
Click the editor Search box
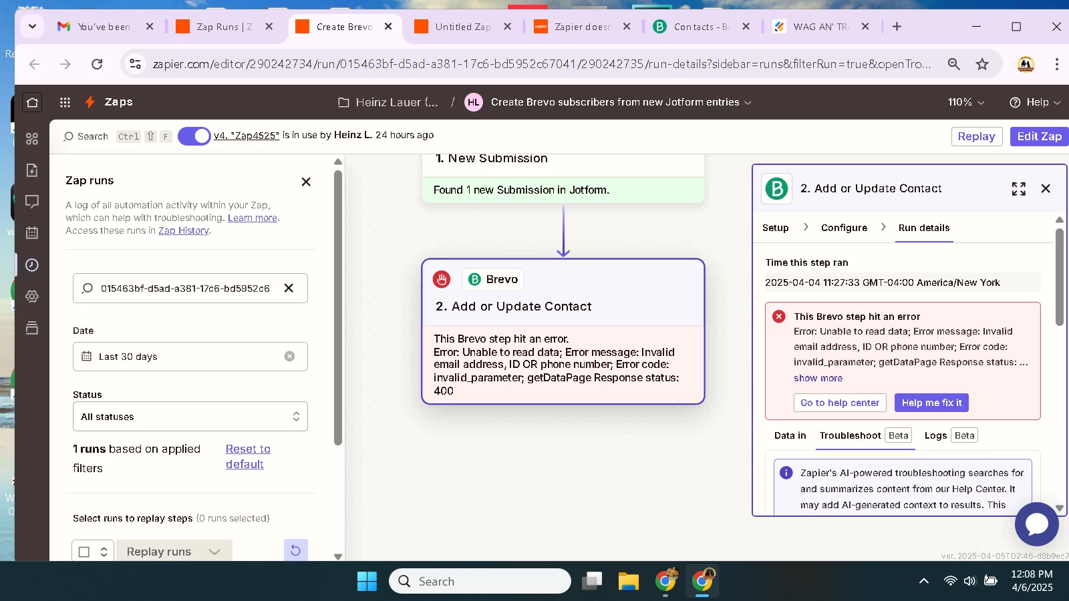click(x=117, y=136)
